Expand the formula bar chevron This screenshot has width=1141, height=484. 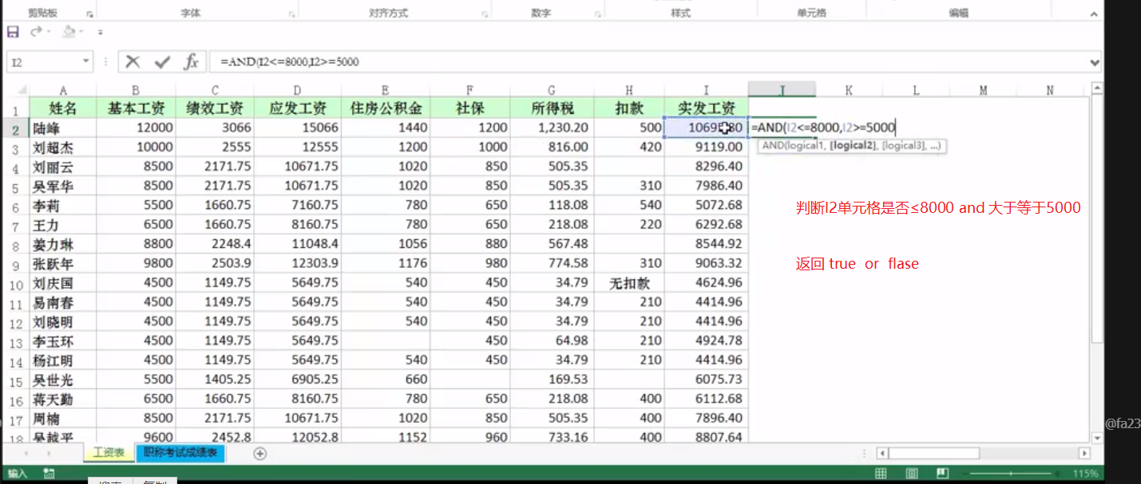tap(1094, 61)
